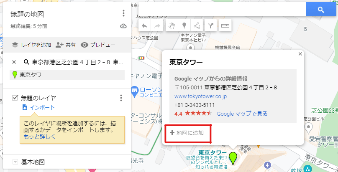
Task: Click the undo arrow tool
Action: (144, 26)
